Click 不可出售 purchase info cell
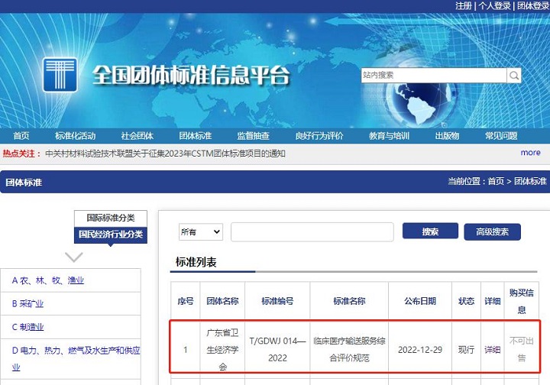The height and width of the screenshot is (385, 550). (522, 349)
